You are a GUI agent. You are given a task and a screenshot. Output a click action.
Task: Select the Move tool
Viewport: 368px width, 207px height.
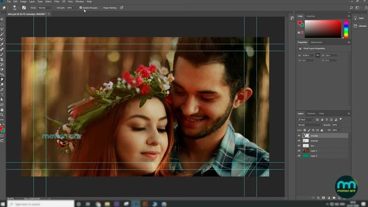tap(2, 19)
